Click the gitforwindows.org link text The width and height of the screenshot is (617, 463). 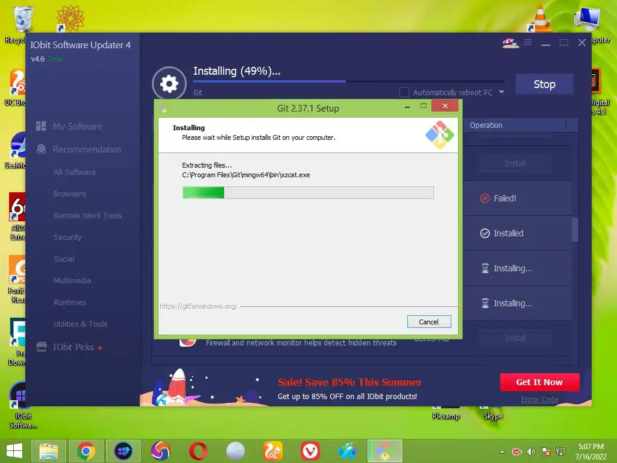(x=198, y=306)
